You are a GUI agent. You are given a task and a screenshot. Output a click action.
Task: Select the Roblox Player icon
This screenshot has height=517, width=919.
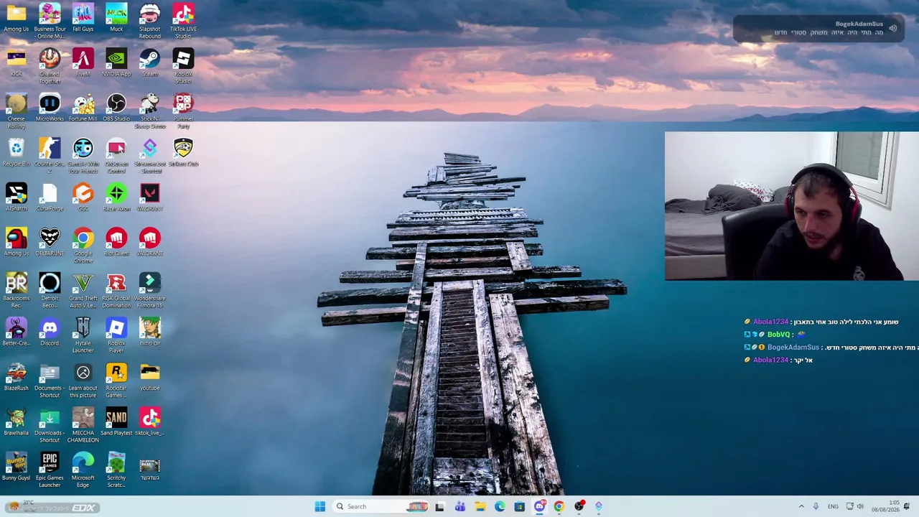tap(116, 335)
